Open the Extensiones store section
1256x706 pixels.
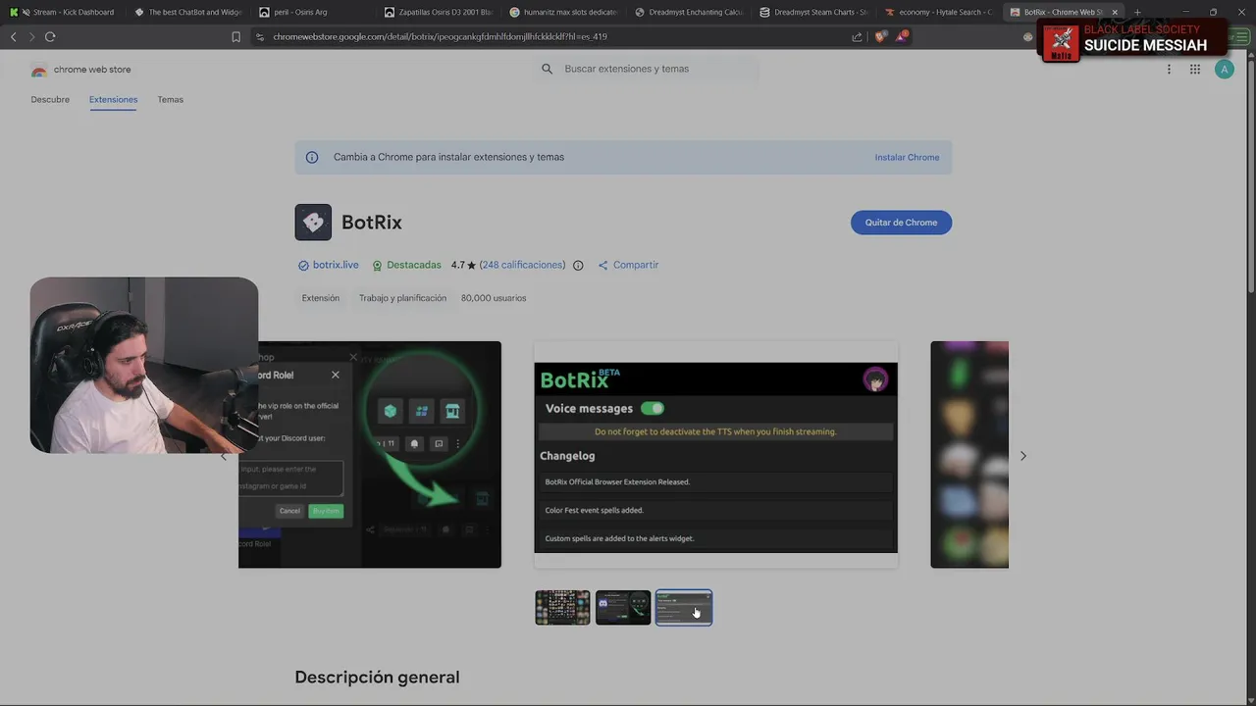[x=113, y=100]
